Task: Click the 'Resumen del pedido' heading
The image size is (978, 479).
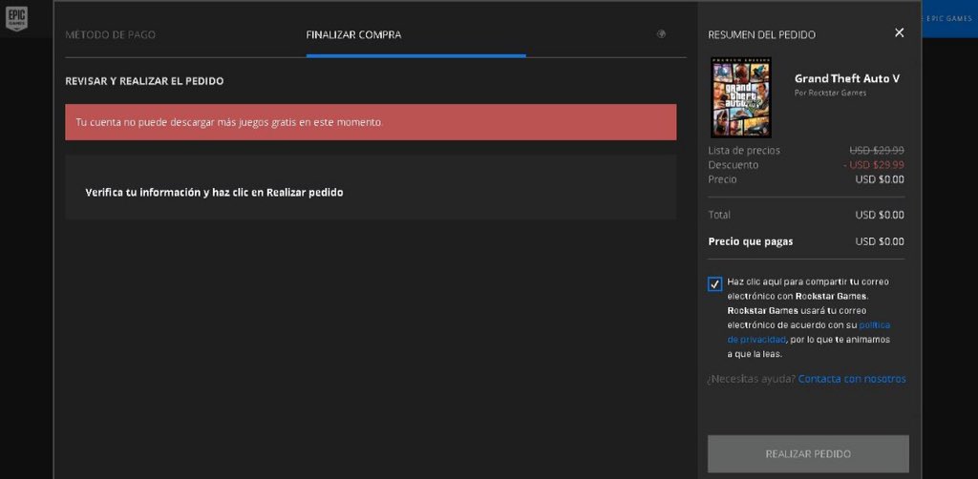Action: tap(761, 35)
